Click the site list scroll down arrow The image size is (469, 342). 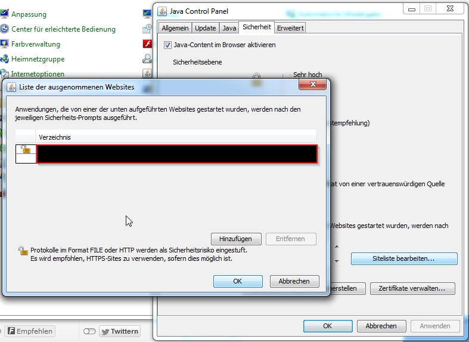[x=337, y=261]
